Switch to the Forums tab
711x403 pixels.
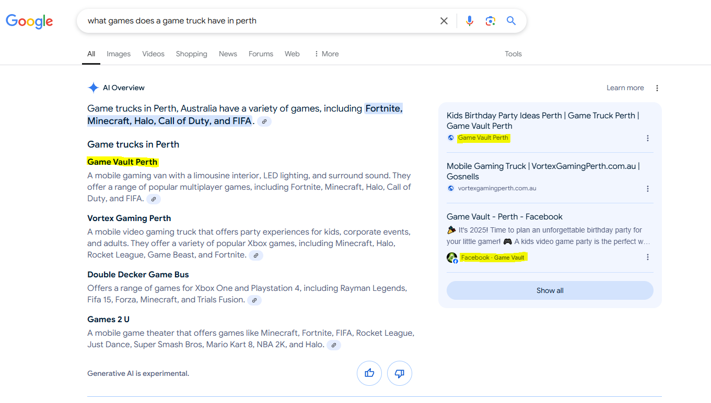click(x=261, y=54)
